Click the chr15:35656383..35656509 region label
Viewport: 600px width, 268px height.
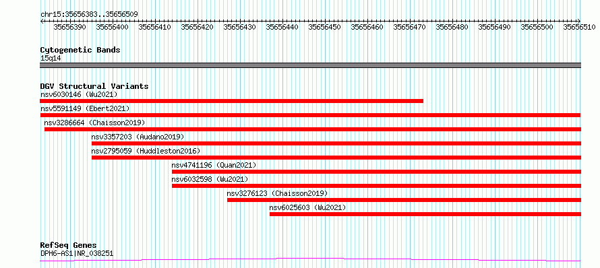[x=89, y=15]
